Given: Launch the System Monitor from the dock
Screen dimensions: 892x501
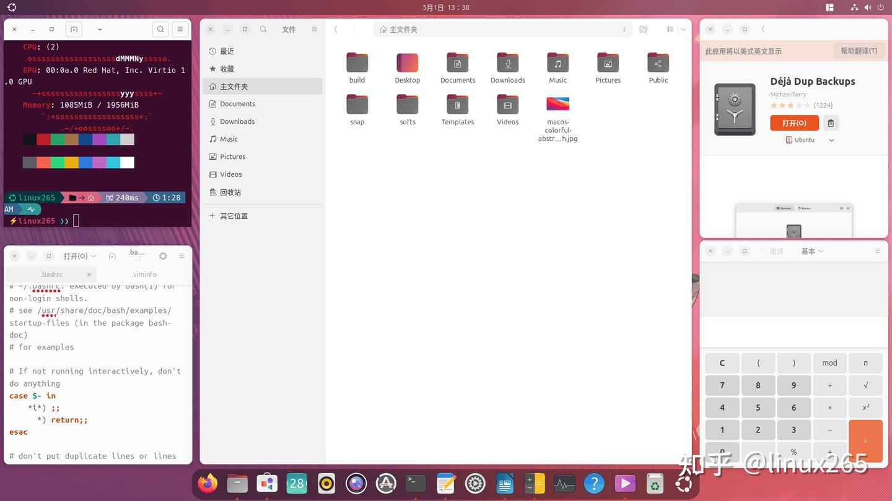Looking at the screenshot, I should click(x=564, y=483).
